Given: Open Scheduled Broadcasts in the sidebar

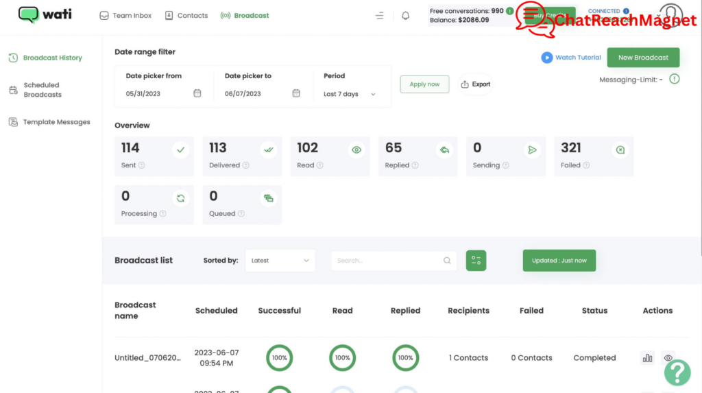Looking at the screenshot, I should [43, 90].
